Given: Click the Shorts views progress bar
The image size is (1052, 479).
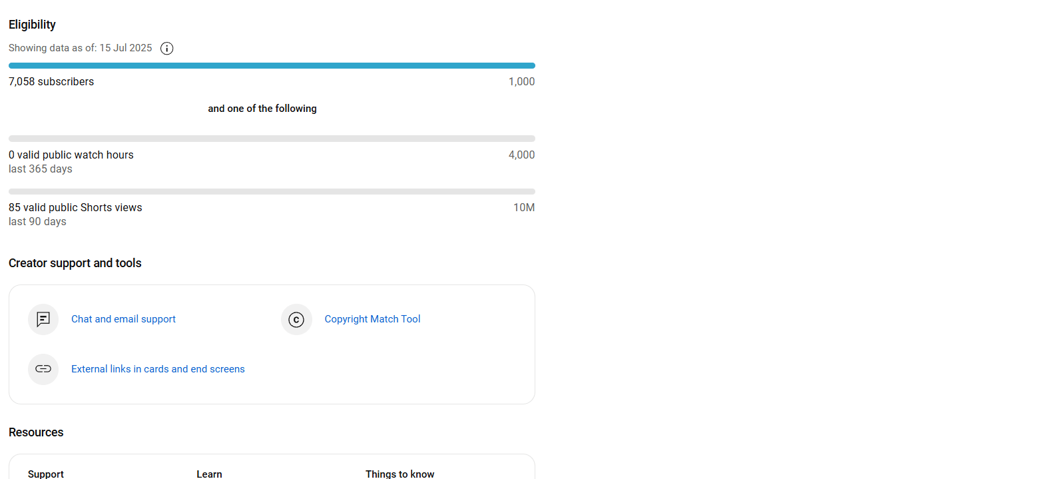Looking at the screenshot, I should pos(272,191).
